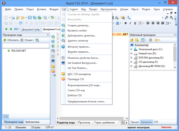
Task: Expand Новый том (D:) tree node
Action: pyautogui.click(x=131, y=53)
